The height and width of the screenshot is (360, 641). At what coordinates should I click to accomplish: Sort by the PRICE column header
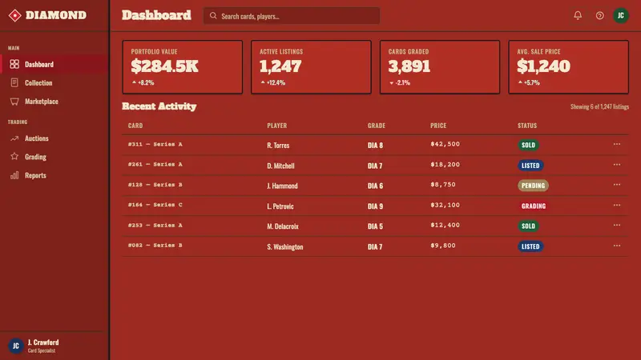[x=438, y=126]
